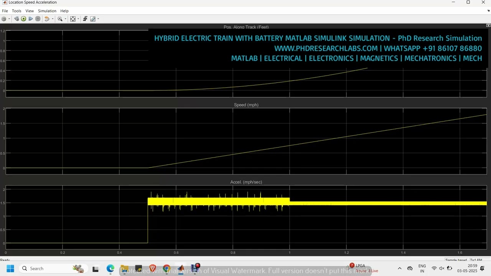Click the muted volume tray icon
The height and width of the screenshot is (276, 491).
[442, 268]
